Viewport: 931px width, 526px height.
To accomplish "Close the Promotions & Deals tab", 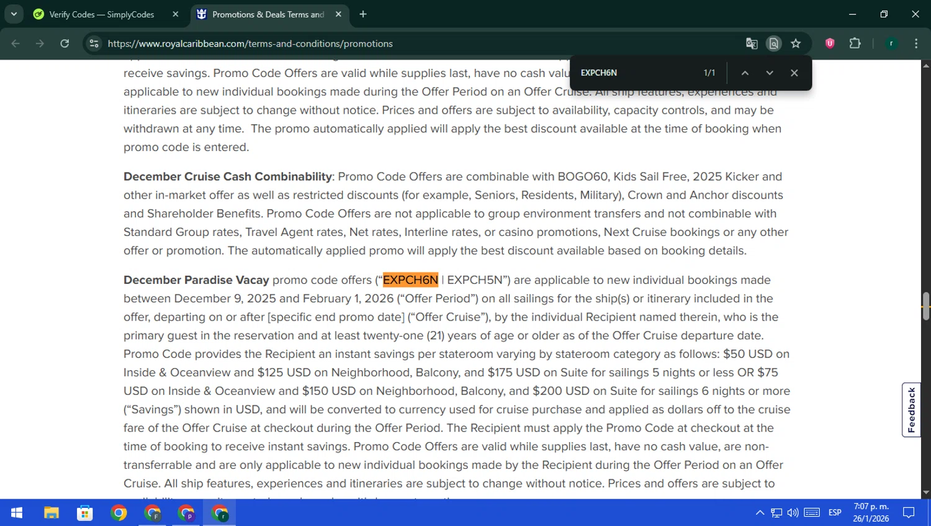I will tap(338, 14).
